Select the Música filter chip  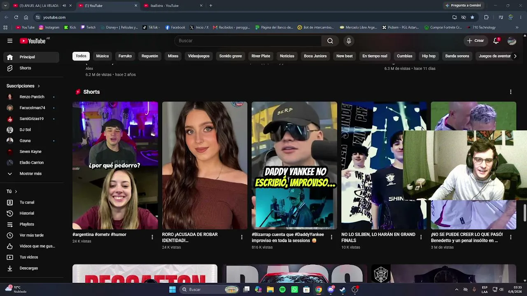point(103,56)
